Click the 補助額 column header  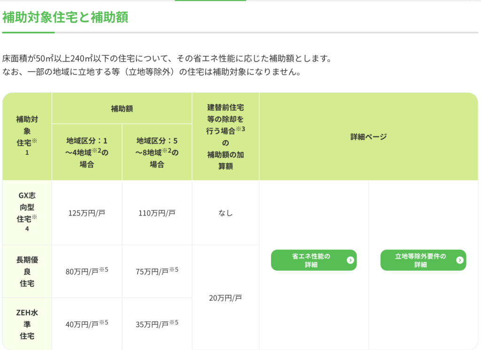coord(122,108)
